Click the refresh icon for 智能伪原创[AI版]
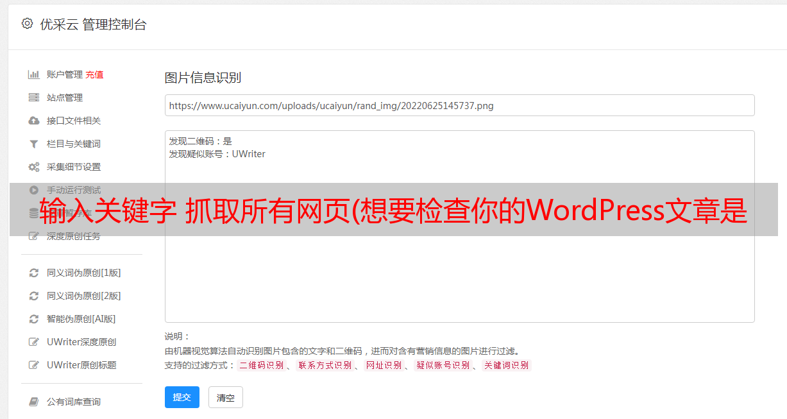 (34, 319)
